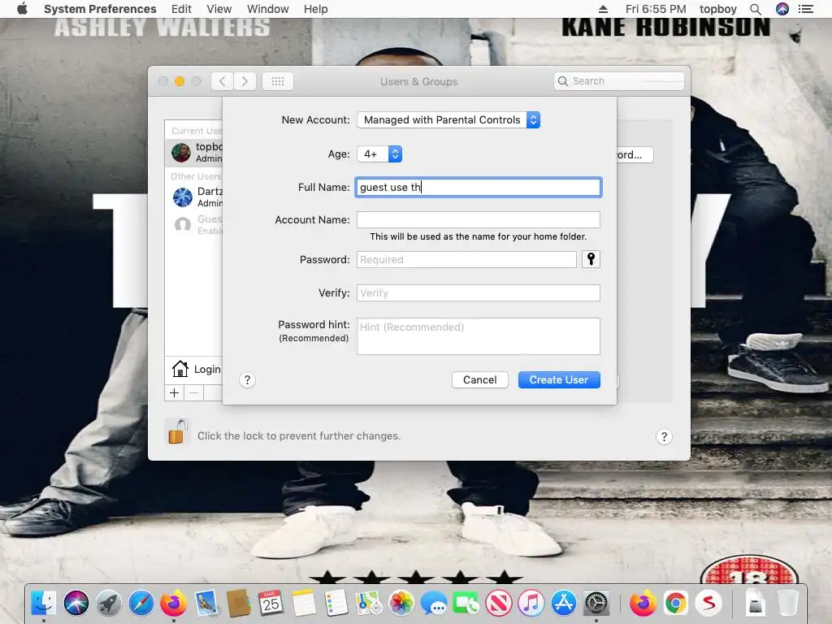
Task: Cancel the new account sheet
Action: point(479,380)
